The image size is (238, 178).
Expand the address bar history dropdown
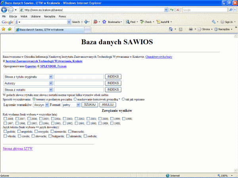click(x=166, y=10)
